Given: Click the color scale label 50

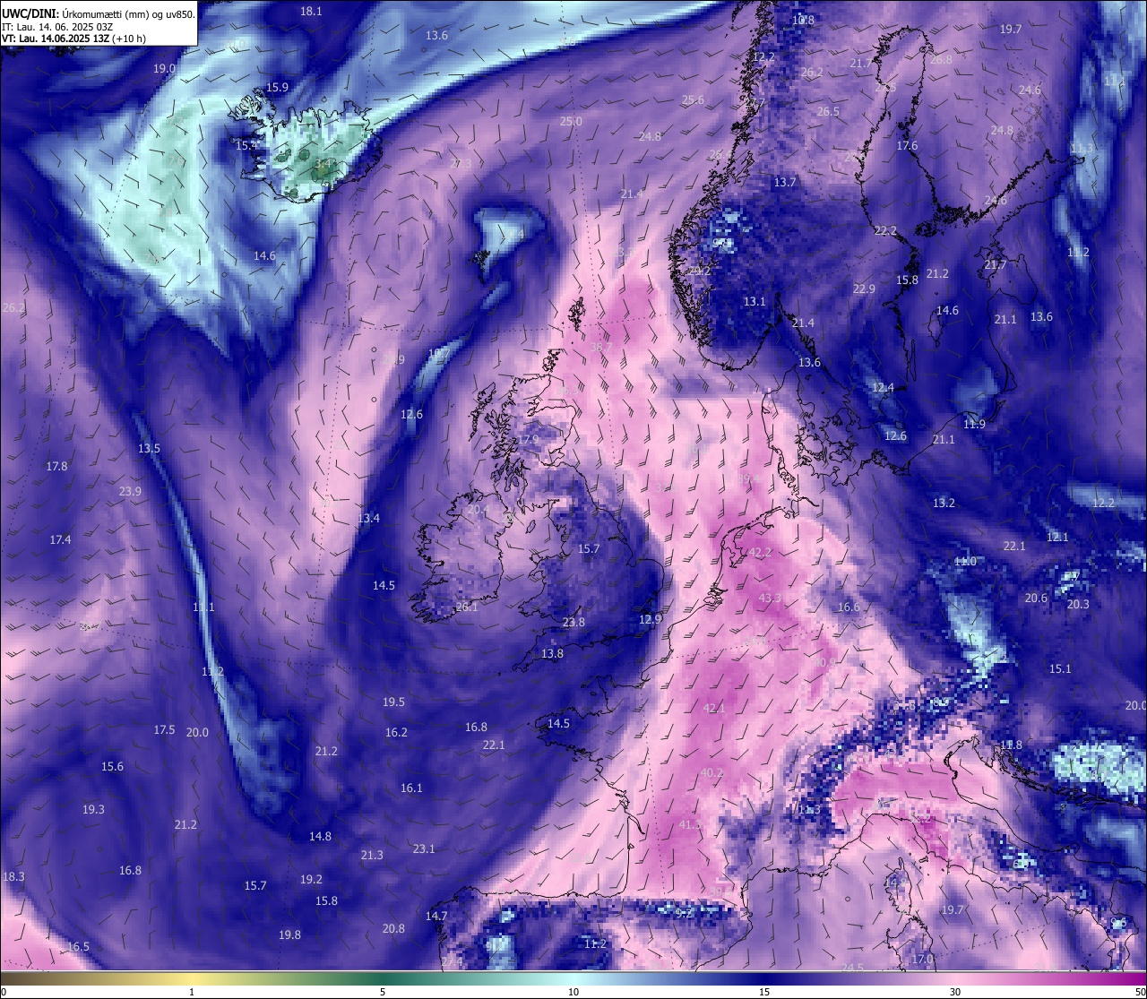Looking at the screenshot, I should (x=1140, y=992).
